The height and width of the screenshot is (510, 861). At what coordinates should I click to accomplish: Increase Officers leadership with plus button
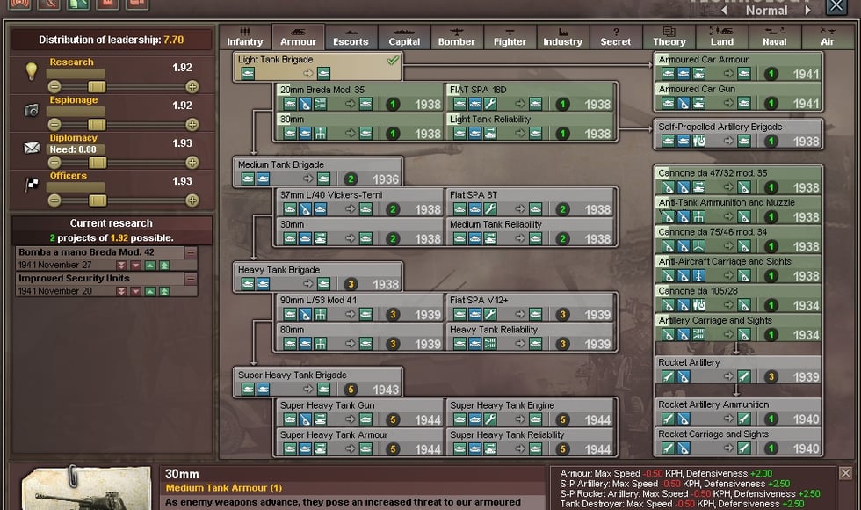click(x=192, y=200)
